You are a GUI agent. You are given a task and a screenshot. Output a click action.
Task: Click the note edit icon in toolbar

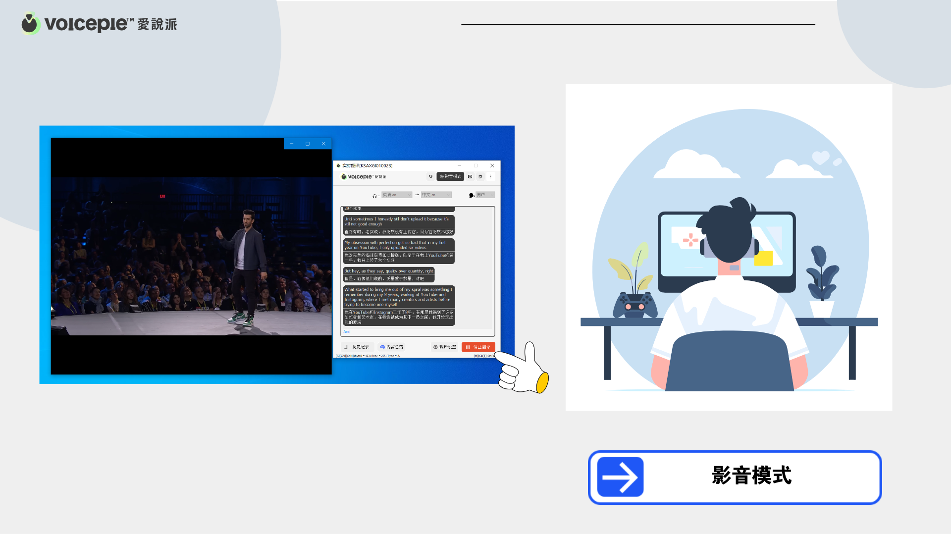pyautogui.click(x=480, y=176)
